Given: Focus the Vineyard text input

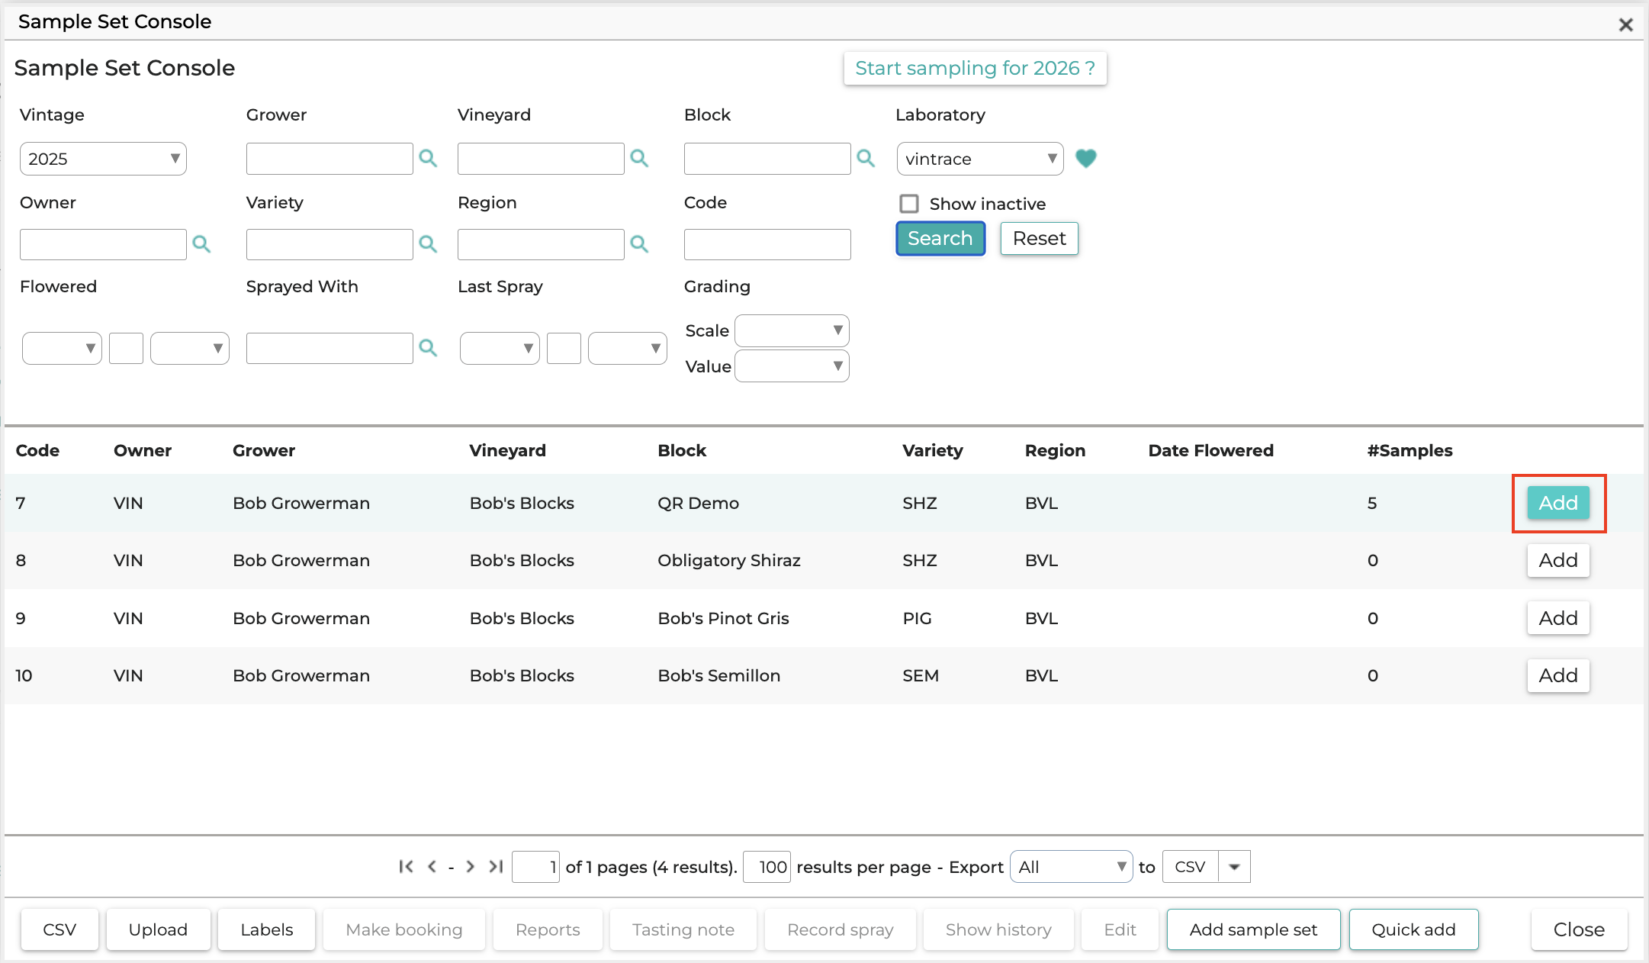Looking at the screenshot, I should (x=541, y=159).
